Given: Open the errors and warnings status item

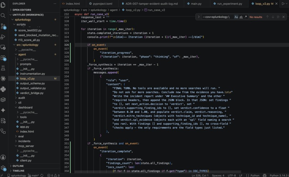Looking at the screenshot, I should click(x=53, y=175).
